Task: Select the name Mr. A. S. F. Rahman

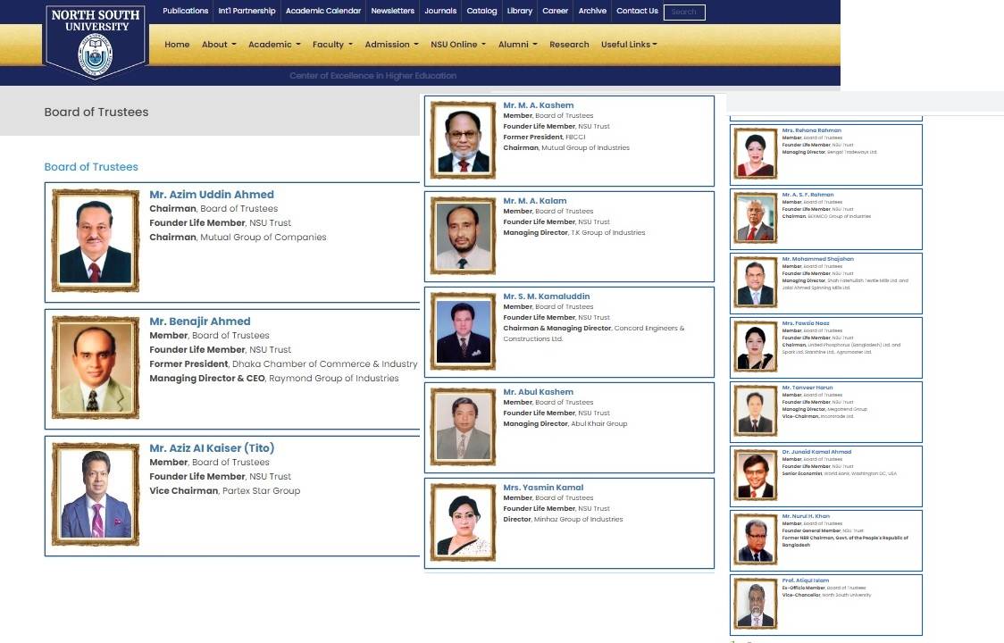Action: (807, 194)
